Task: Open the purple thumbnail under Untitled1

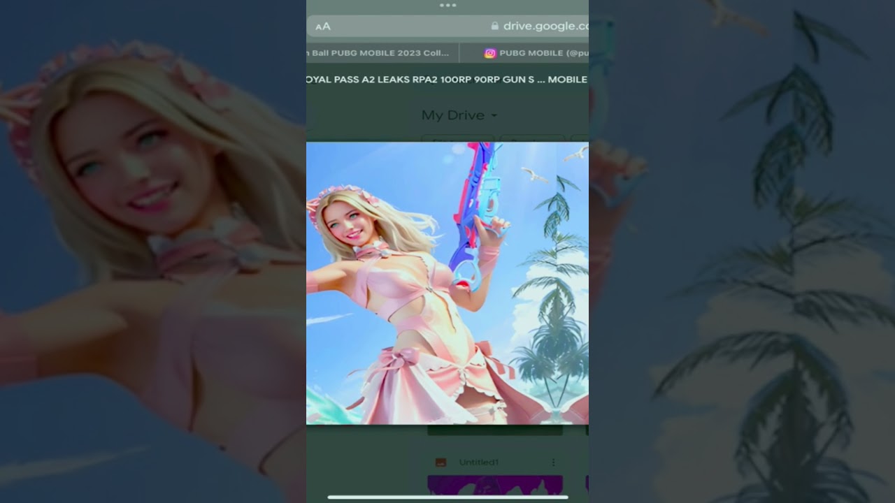Action: pos(495,486)
